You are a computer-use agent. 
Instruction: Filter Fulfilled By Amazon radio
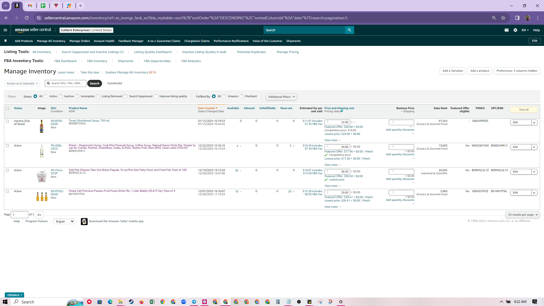coord(224,96)
